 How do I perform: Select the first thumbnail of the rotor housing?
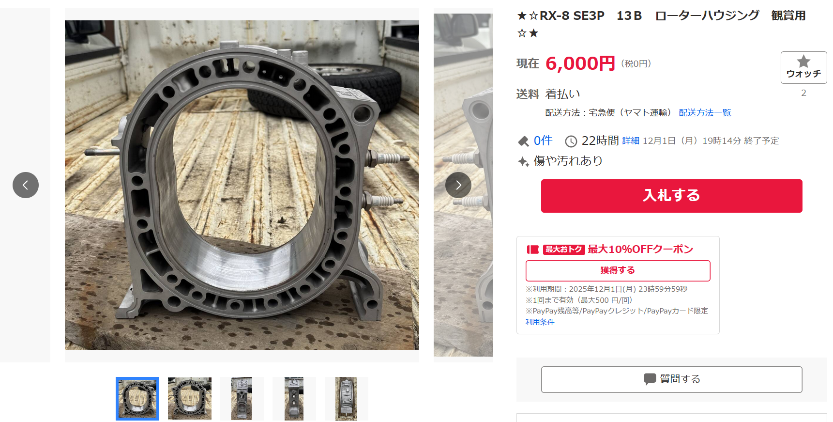pos(137,399)
